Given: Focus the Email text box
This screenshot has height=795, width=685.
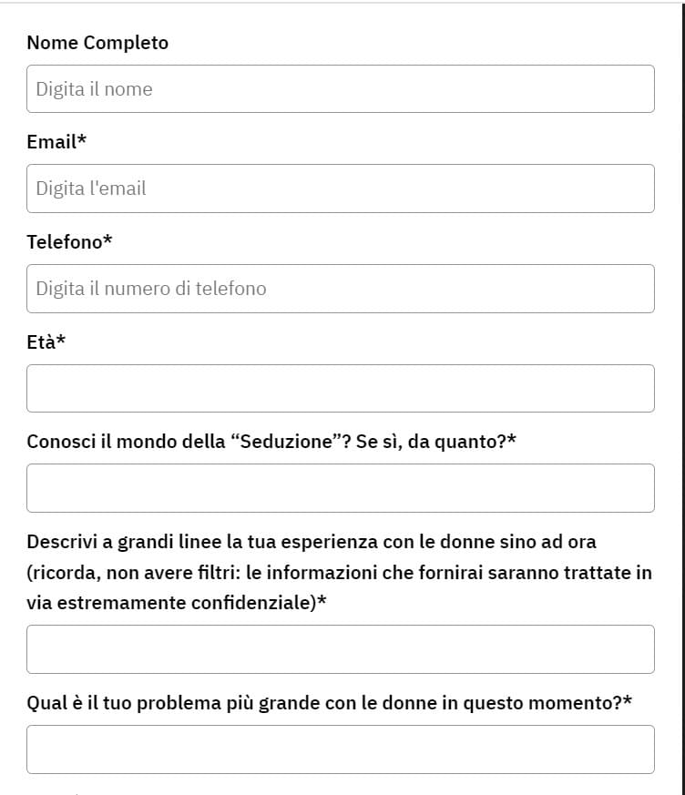Looking at the screenshot, I should (x=340, y=189).
